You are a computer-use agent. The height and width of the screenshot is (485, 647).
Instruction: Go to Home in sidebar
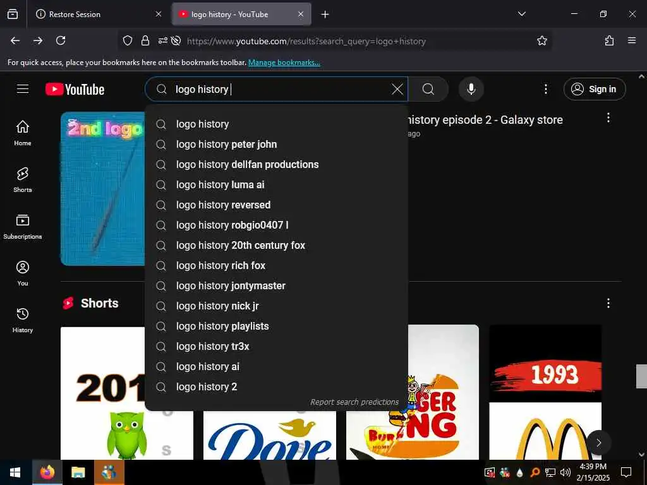tap(23, 133)
